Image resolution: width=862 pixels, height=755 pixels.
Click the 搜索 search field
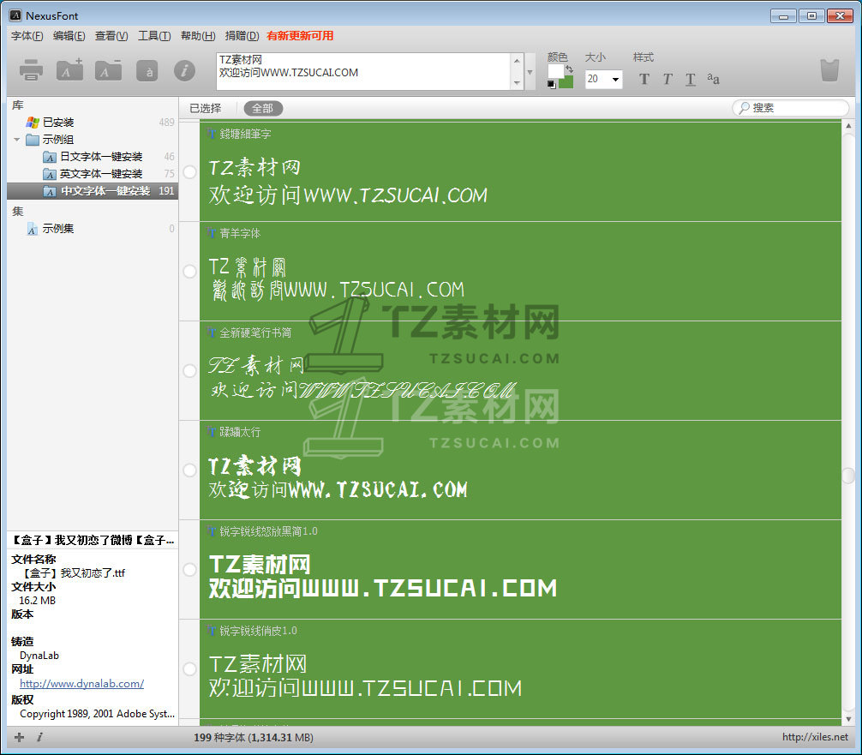tap(791, 108)
